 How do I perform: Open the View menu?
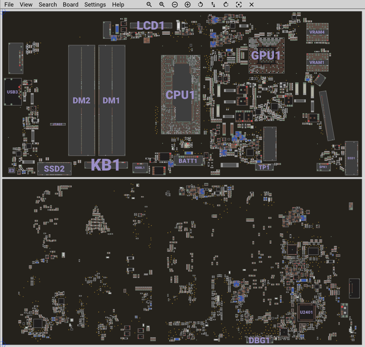(x=26, y=5)
